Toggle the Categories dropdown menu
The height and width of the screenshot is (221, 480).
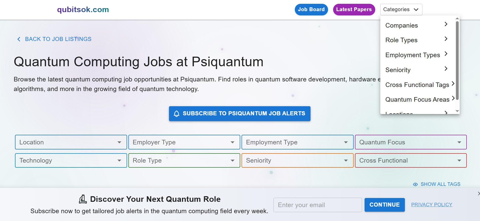pos(401,10)
